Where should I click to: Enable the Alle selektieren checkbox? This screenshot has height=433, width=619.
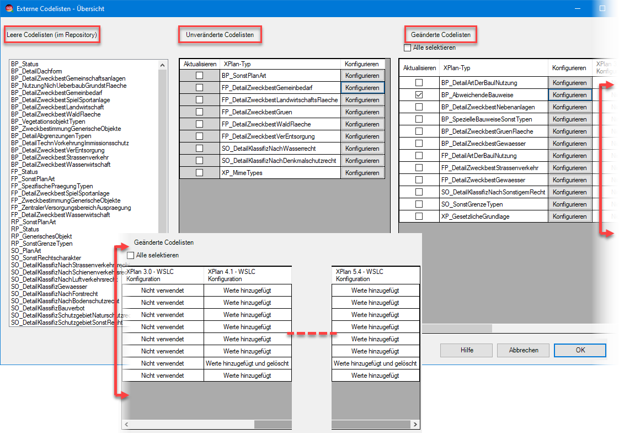408,48
